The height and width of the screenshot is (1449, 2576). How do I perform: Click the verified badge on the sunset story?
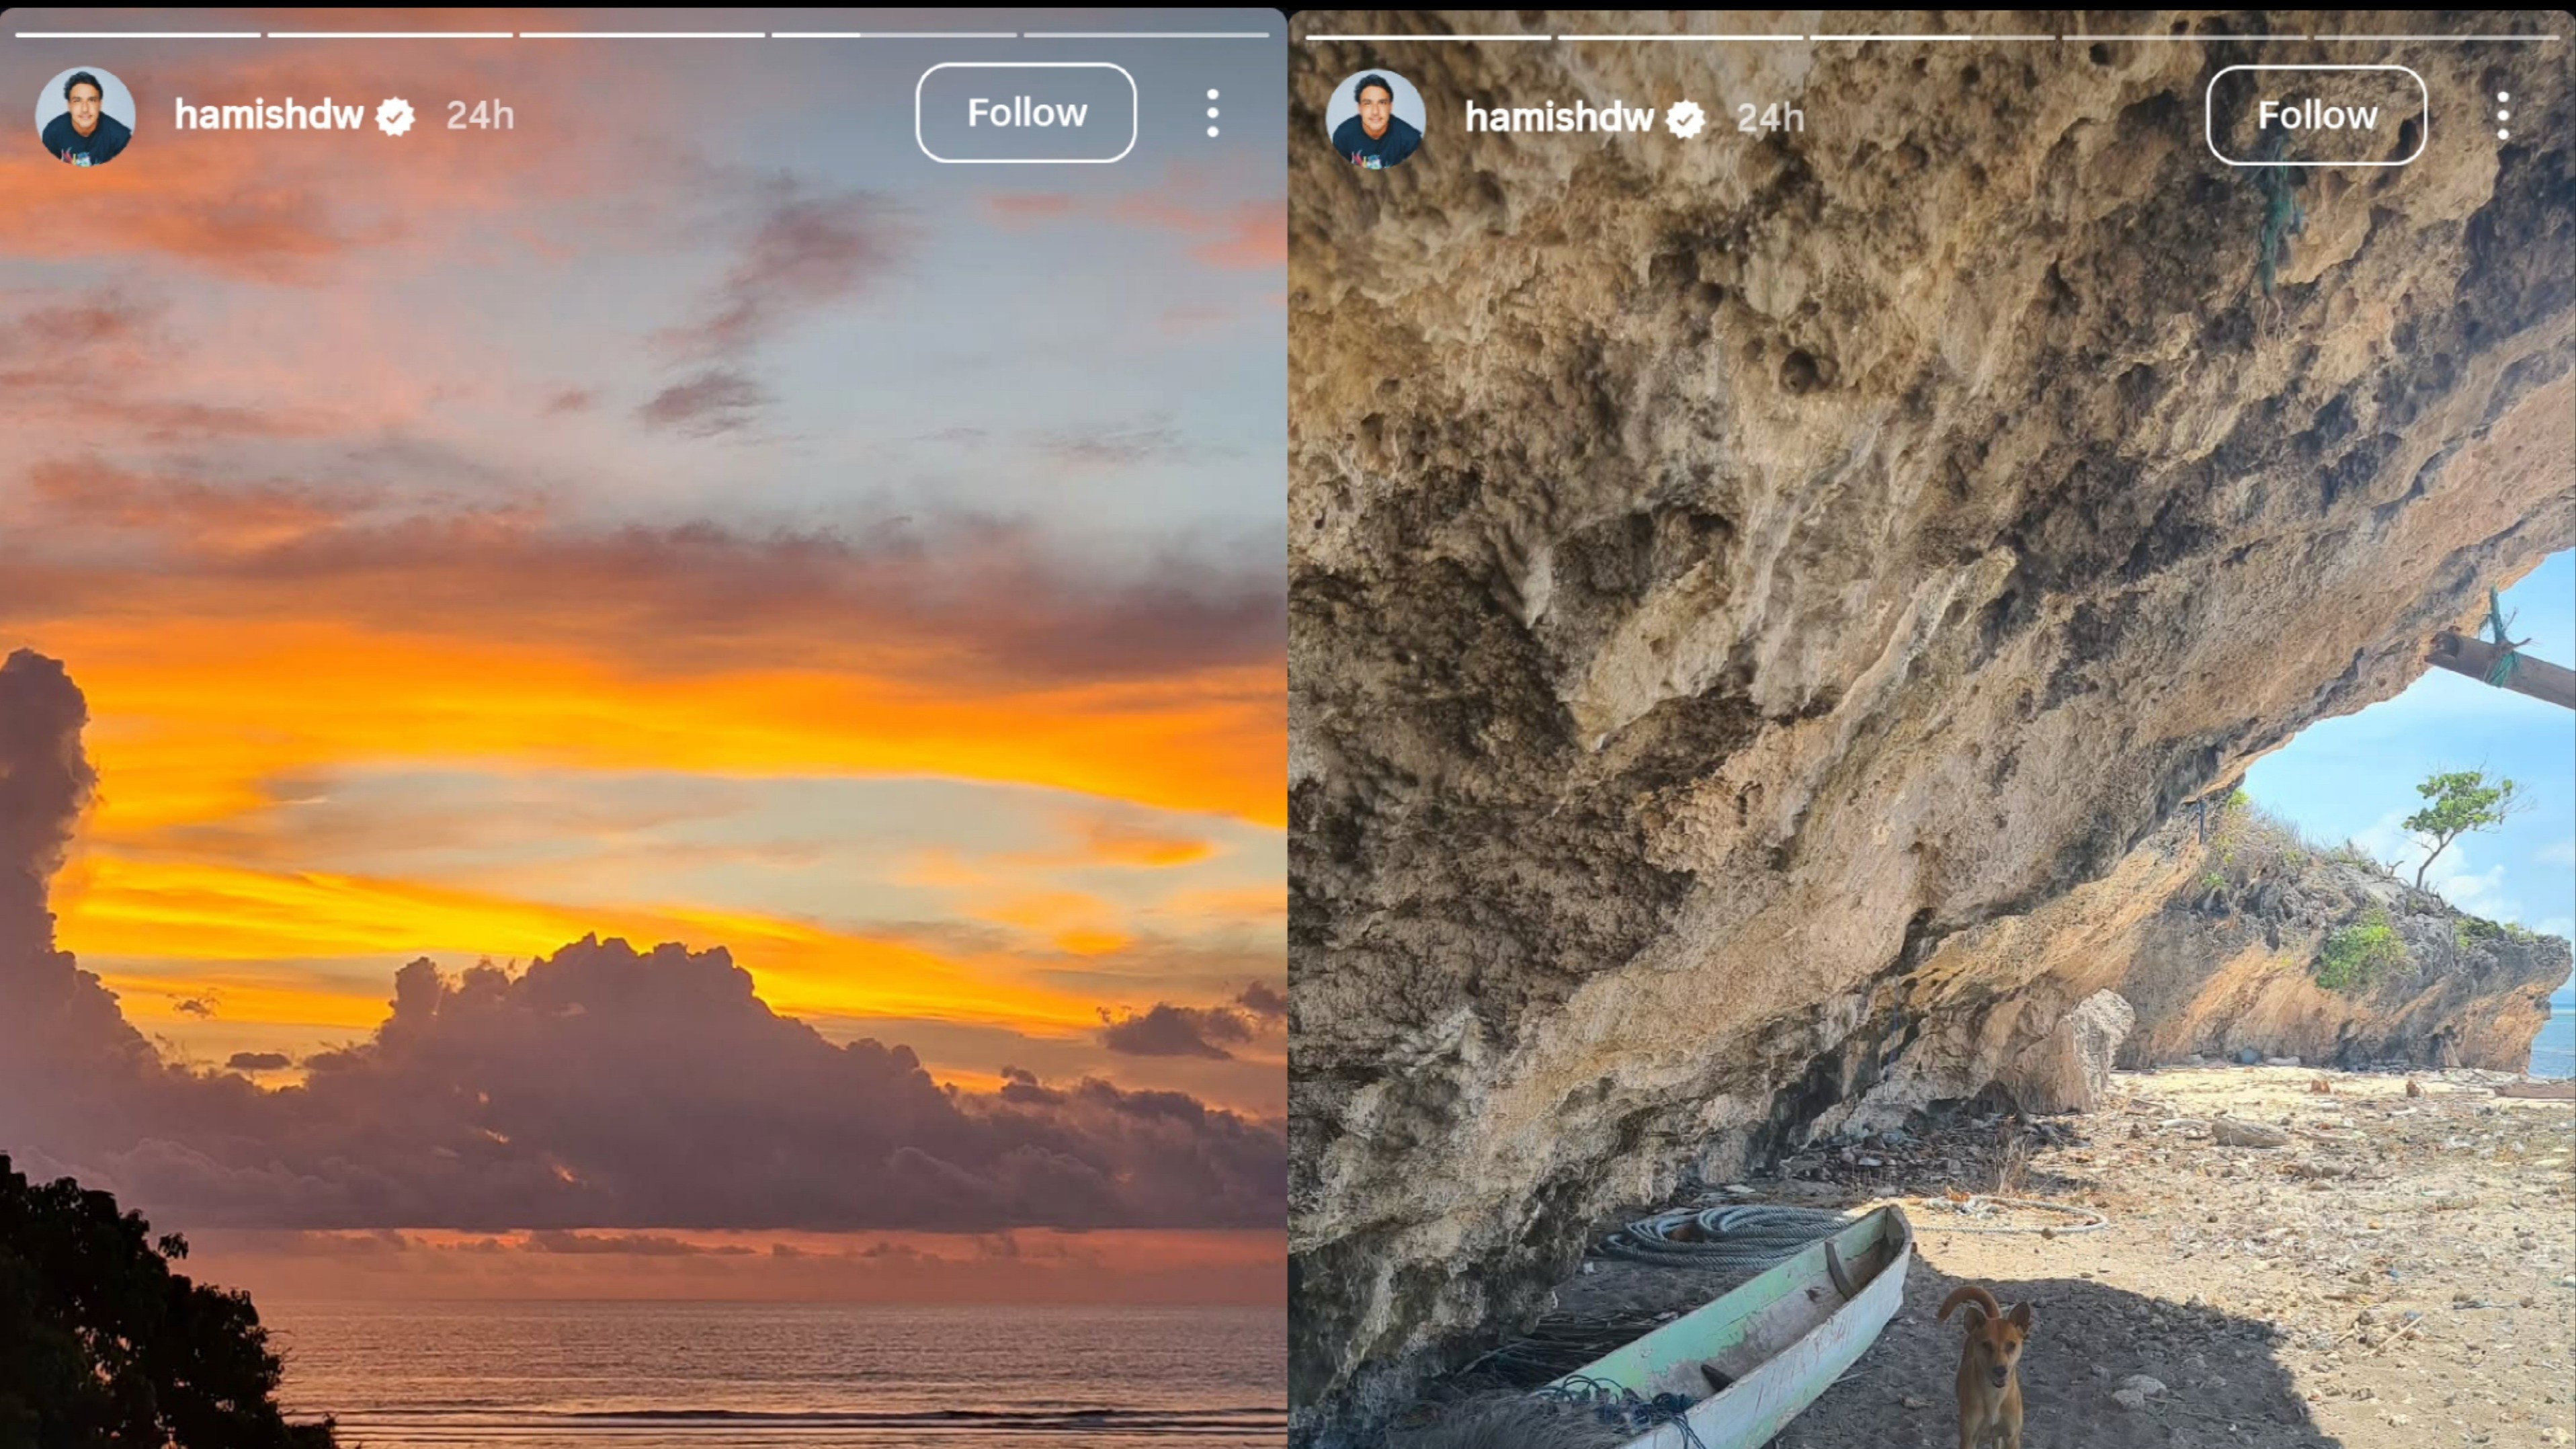(x=396, y=117)
